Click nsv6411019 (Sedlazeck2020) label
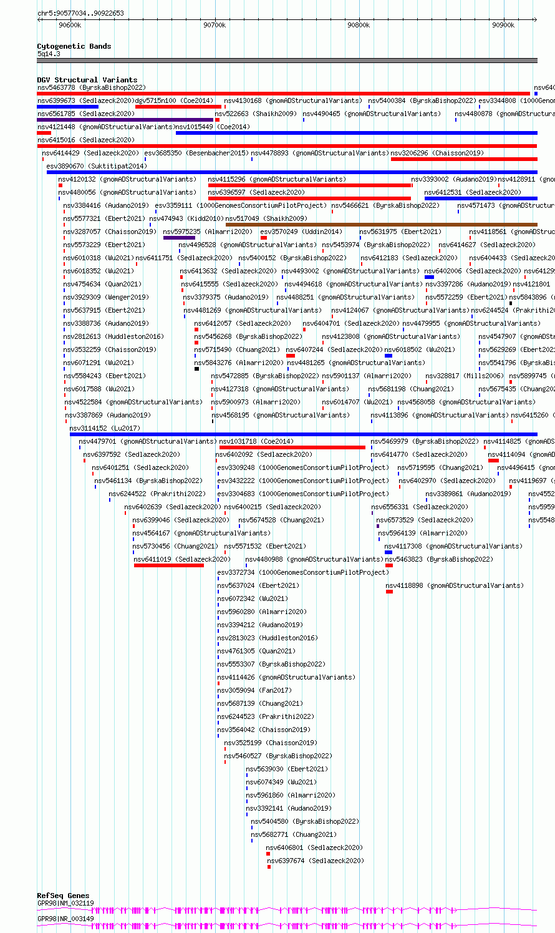This screenshot has height=933, width=555. [x=182, y=560]
